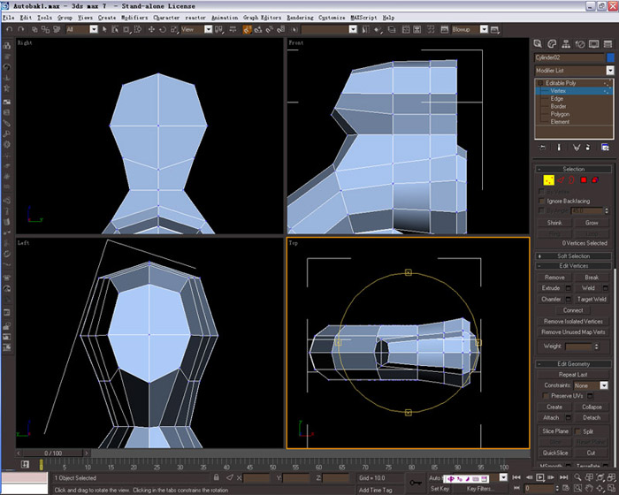Select Polygon sub-object level icon
Image resolution: width=619 pixels, height=495 pixels.
pos(584,180)
